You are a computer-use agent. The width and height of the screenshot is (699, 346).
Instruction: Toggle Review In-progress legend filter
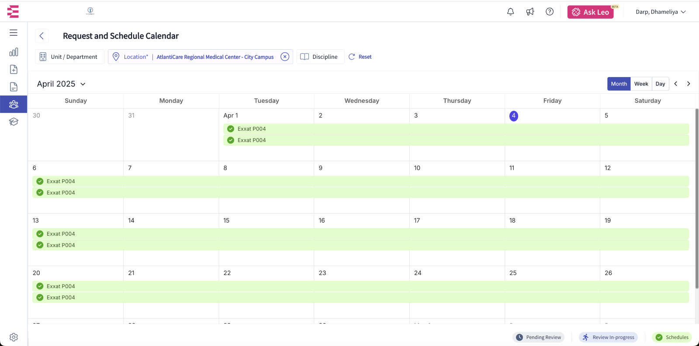point(608,337)
